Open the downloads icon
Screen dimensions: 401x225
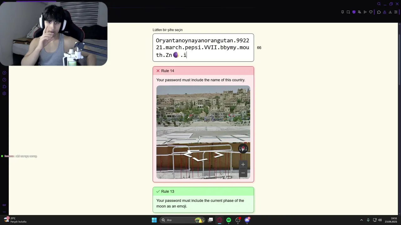[390, 12]
